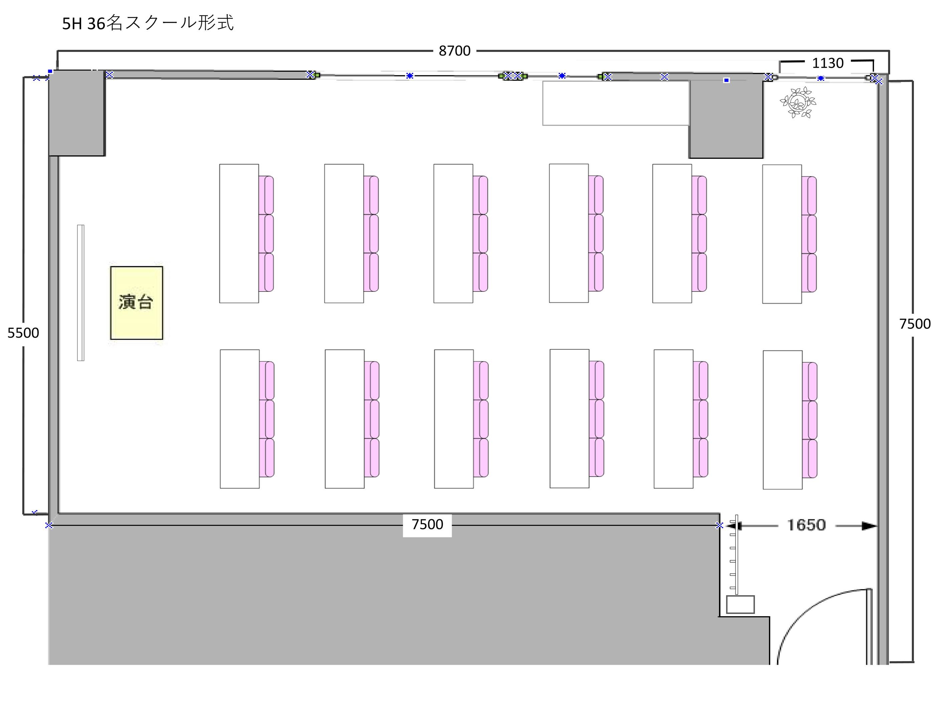This screenshot has width=939, height=710.
Task: Click the 7500 label on the bottom wall
Action: [427, 524]
